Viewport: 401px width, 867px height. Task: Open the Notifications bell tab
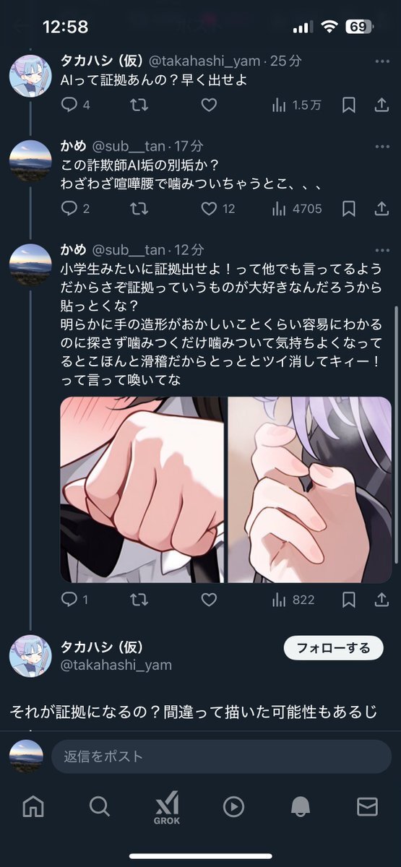pyautogui.click(x=301, y=807)
